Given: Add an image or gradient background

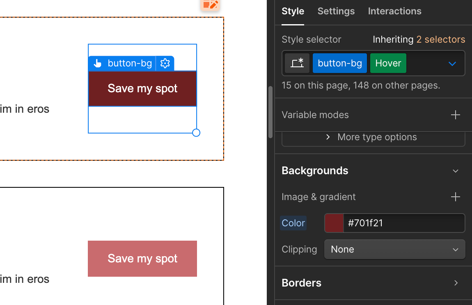Looking at the screenshot, I should 455,197.
